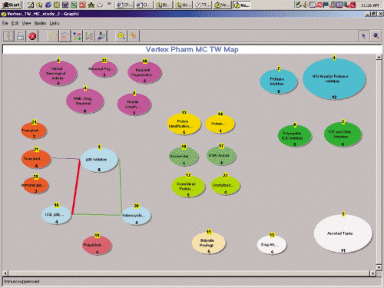Click the colored node-network layout icon

click(77, 36)
